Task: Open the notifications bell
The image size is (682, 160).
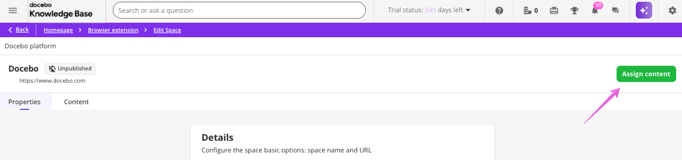Action: point(595,11)
